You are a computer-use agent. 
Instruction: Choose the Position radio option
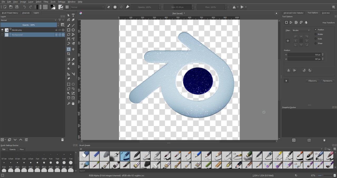point(316,30)
